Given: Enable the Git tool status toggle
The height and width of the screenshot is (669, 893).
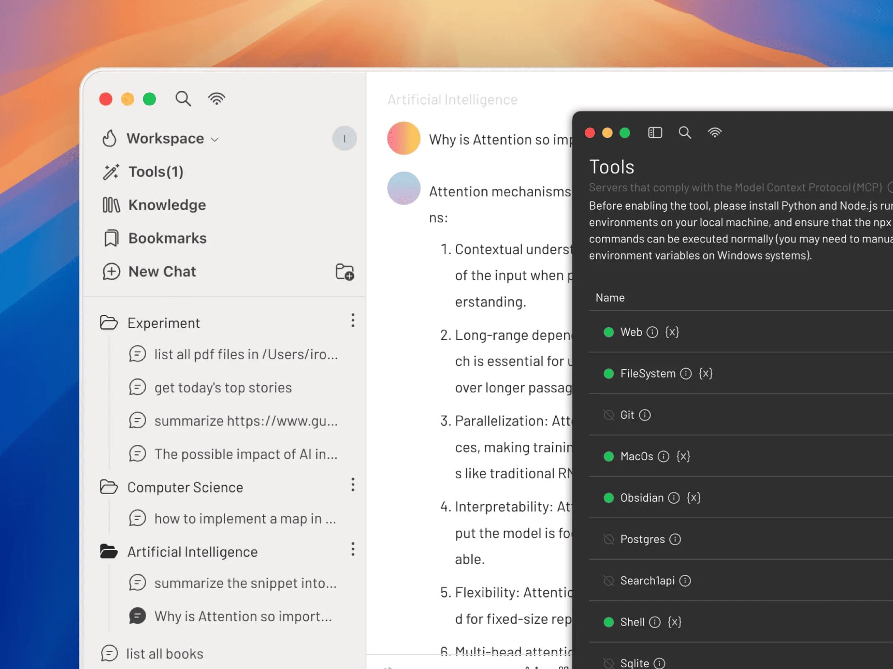Looking at the screenshot, I should (x=608, y=415).
